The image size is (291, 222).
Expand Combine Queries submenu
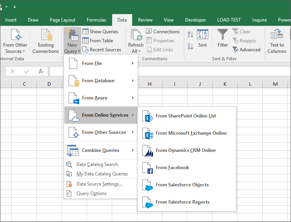click(x=101, y=150)
